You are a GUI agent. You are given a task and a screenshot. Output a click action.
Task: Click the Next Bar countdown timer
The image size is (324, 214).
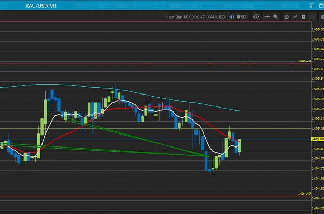185,17
